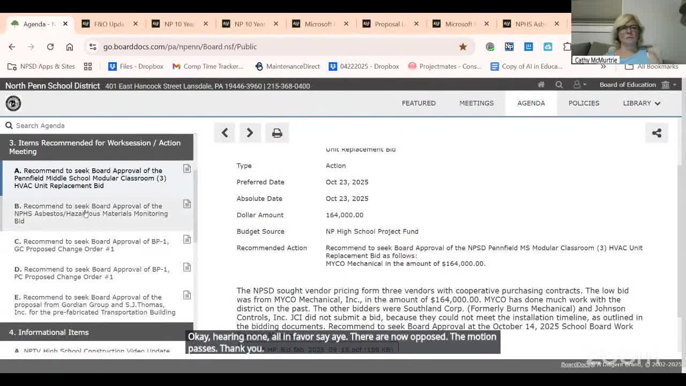Click the Budget Source NP High School Project Fund
Viewport: 686px width, 386px height.
coord(372,232)
